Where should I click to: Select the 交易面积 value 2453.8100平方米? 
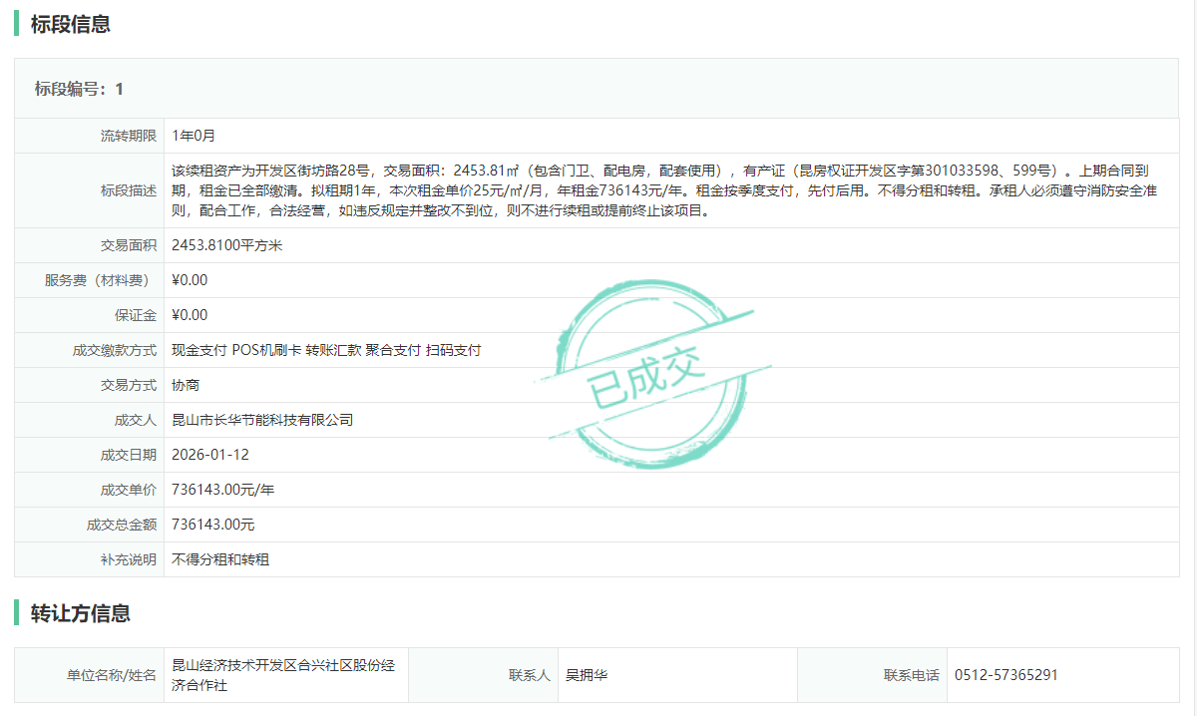coord(226,245)
